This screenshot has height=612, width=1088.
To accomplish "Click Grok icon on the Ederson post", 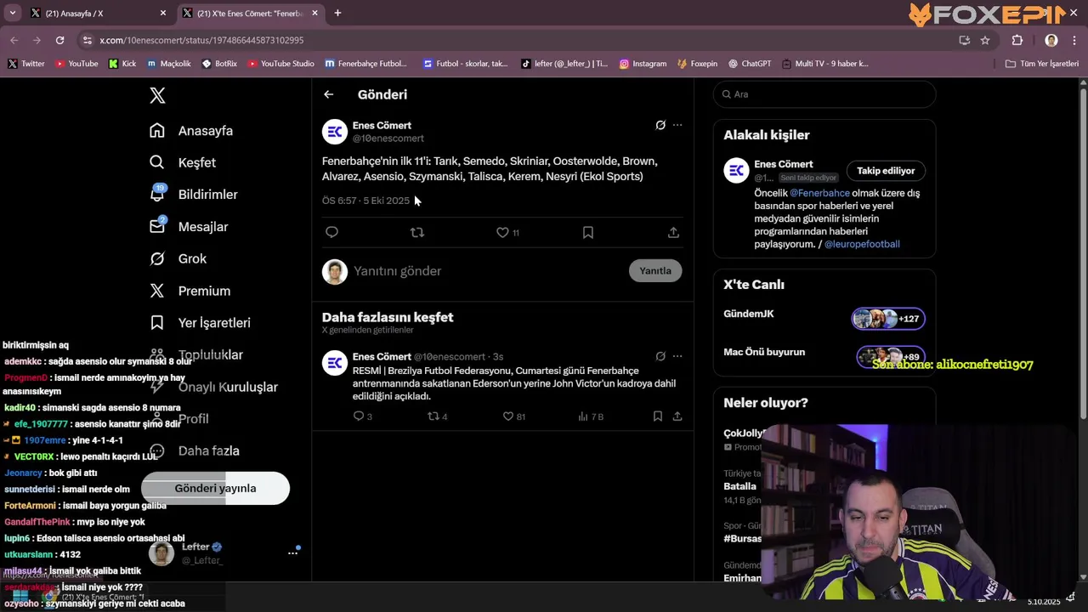I will [x=660, y=356].
